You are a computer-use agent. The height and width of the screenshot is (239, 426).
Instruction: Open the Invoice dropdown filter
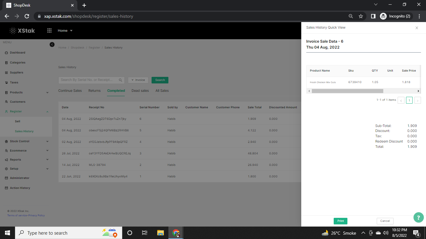[138, 80]
